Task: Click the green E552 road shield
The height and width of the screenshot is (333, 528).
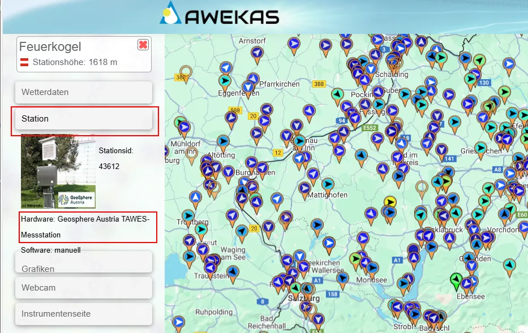Action: pos(370,128)
